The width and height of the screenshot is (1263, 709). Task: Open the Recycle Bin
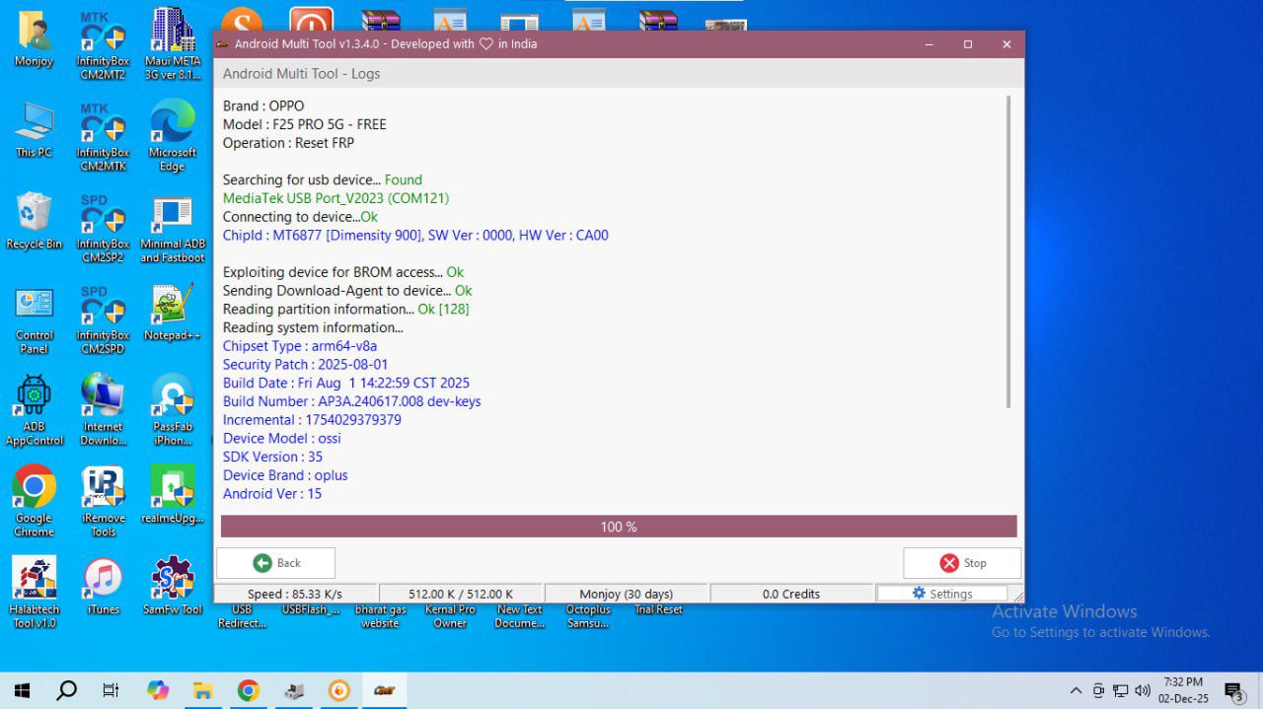click(x=35, y=222)
